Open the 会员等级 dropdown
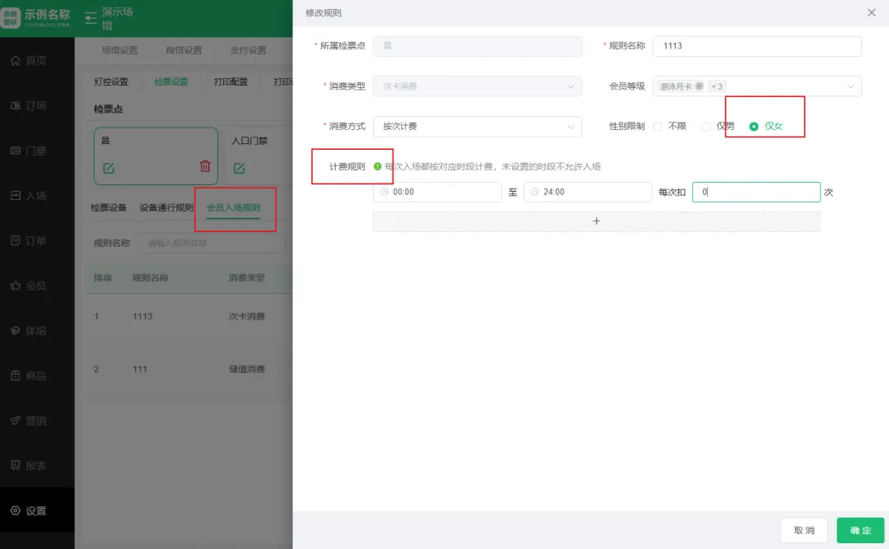 pyautogui.click(x=757, y=86)
